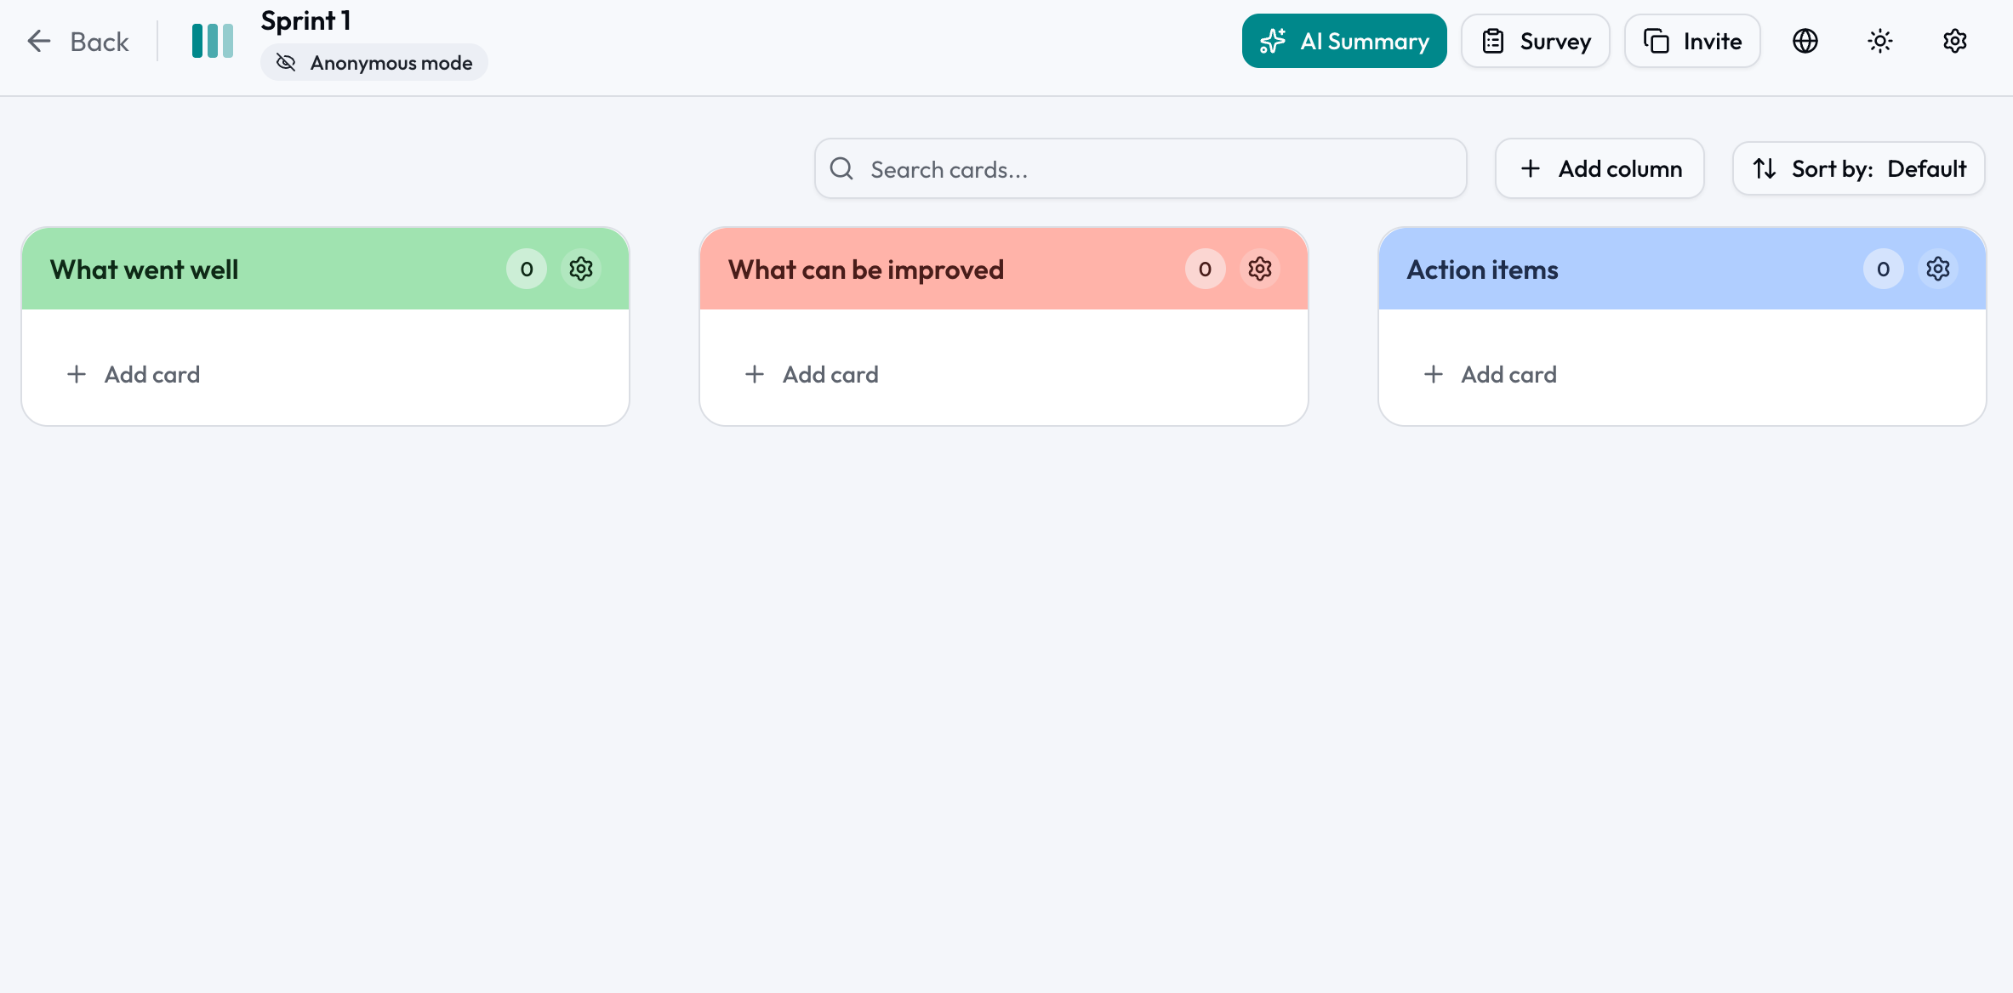The width and height of the screenshot is (2013, 993).
Task: Open the language globe selector
Action: coord(1805,40)
